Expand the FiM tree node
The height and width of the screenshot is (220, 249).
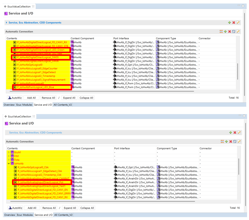coord(9,156)
